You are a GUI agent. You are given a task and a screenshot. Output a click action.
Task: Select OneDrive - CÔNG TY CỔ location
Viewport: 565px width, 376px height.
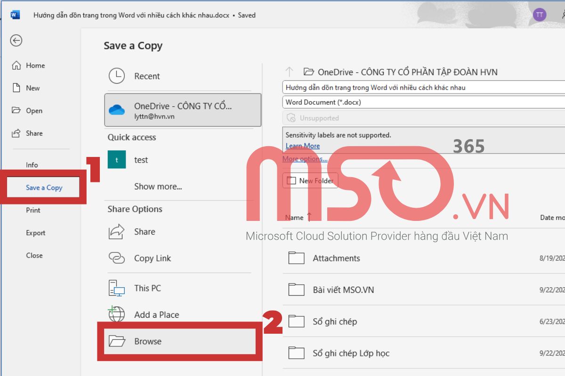(183, 110)
